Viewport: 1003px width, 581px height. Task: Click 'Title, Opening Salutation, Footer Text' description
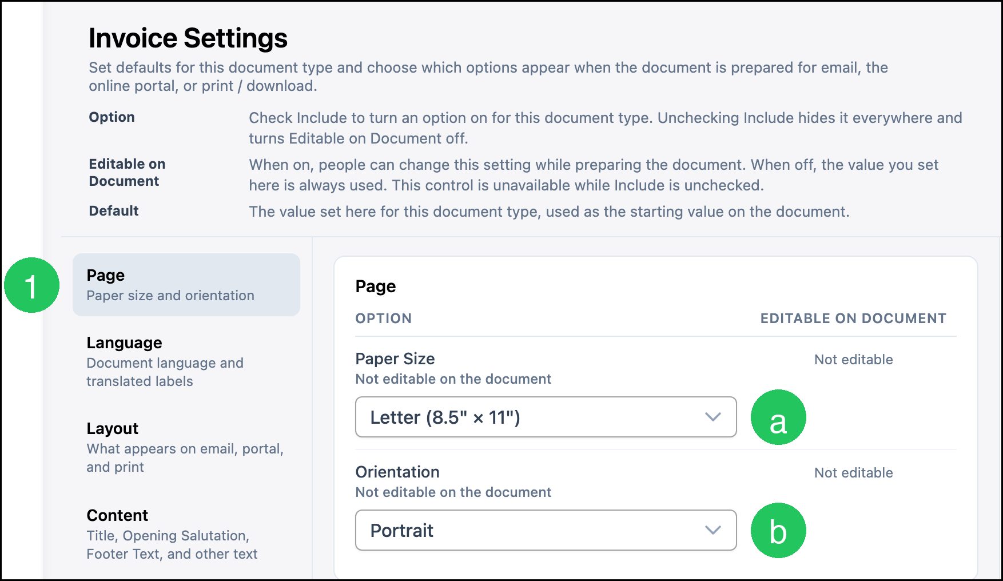(172, 544)
